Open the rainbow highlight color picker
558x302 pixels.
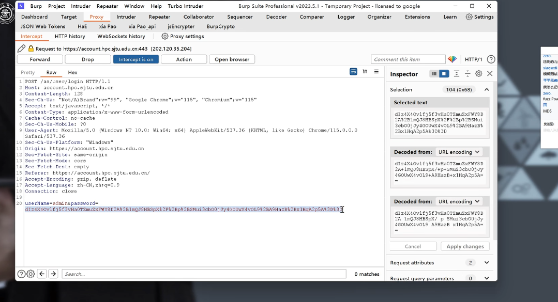click(452, 59)
